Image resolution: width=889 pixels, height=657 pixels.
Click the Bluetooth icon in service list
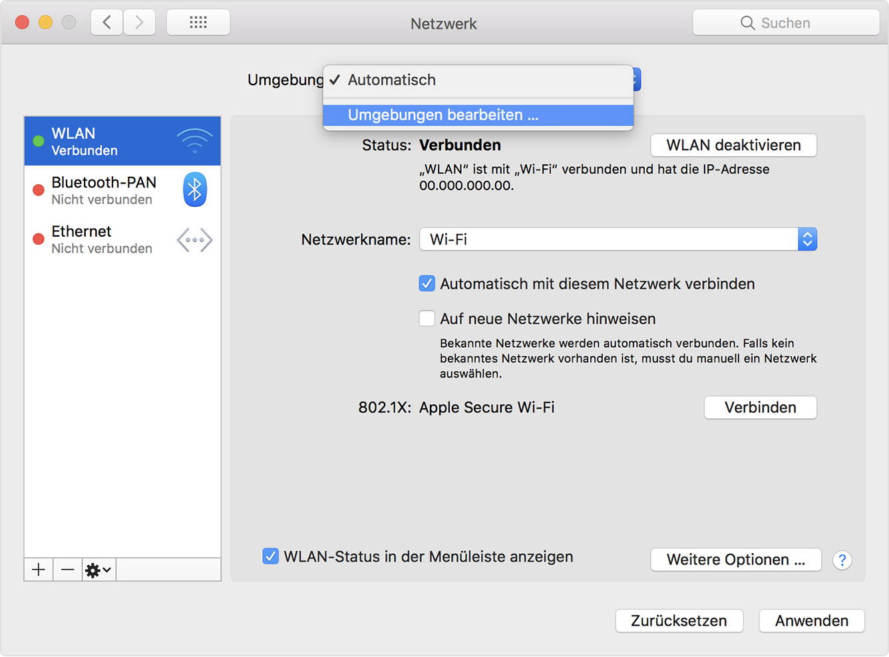[x=194, y=190]
